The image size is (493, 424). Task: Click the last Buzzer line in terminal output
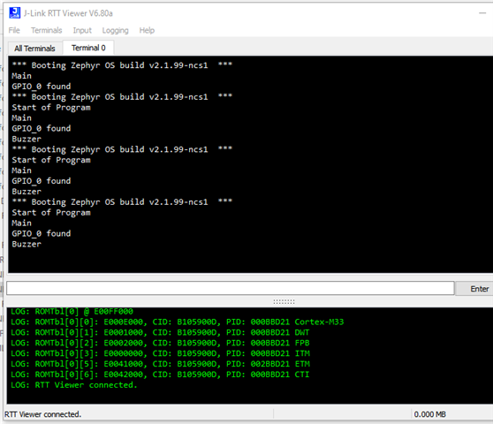[x=27, y=244]
